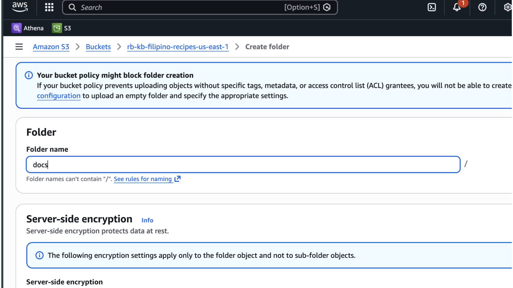
Task: Open rb-kb-filipino-recipes-us-east-1 bucket breadcrumb
Action: tap(178, 47)
